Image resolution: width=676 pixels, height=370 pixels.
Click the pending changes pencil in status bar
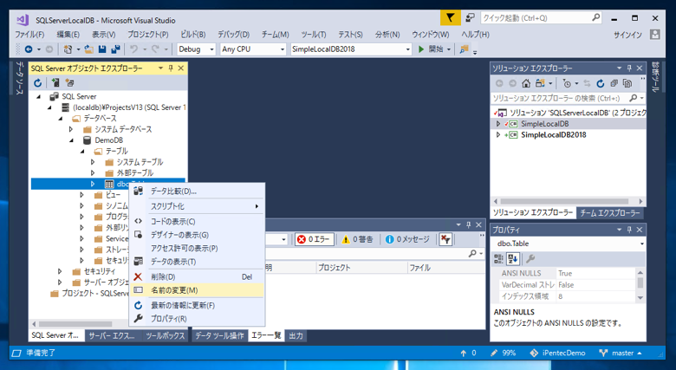(x=494, y=353)
